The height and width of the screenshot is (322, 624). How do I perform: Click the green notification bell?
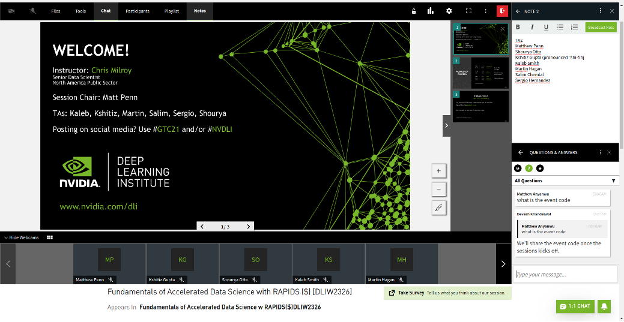tap(604, 306)
